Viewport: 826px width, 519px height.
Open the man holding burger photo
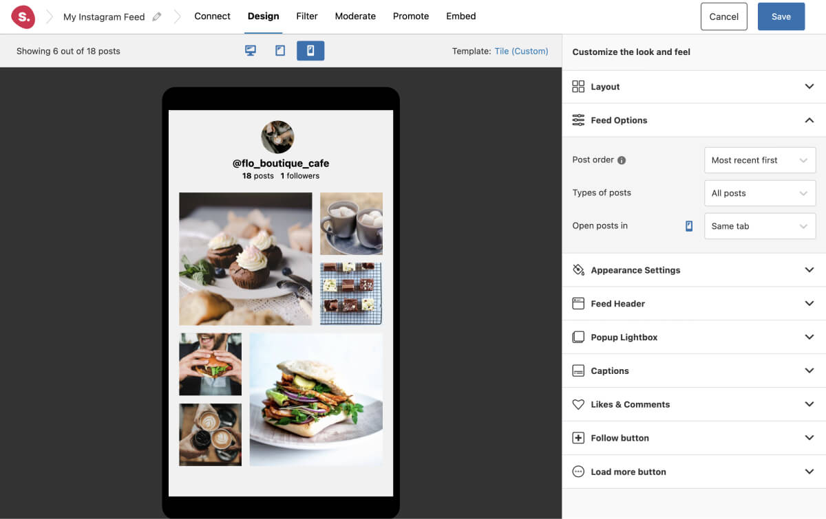coord(211,364)
